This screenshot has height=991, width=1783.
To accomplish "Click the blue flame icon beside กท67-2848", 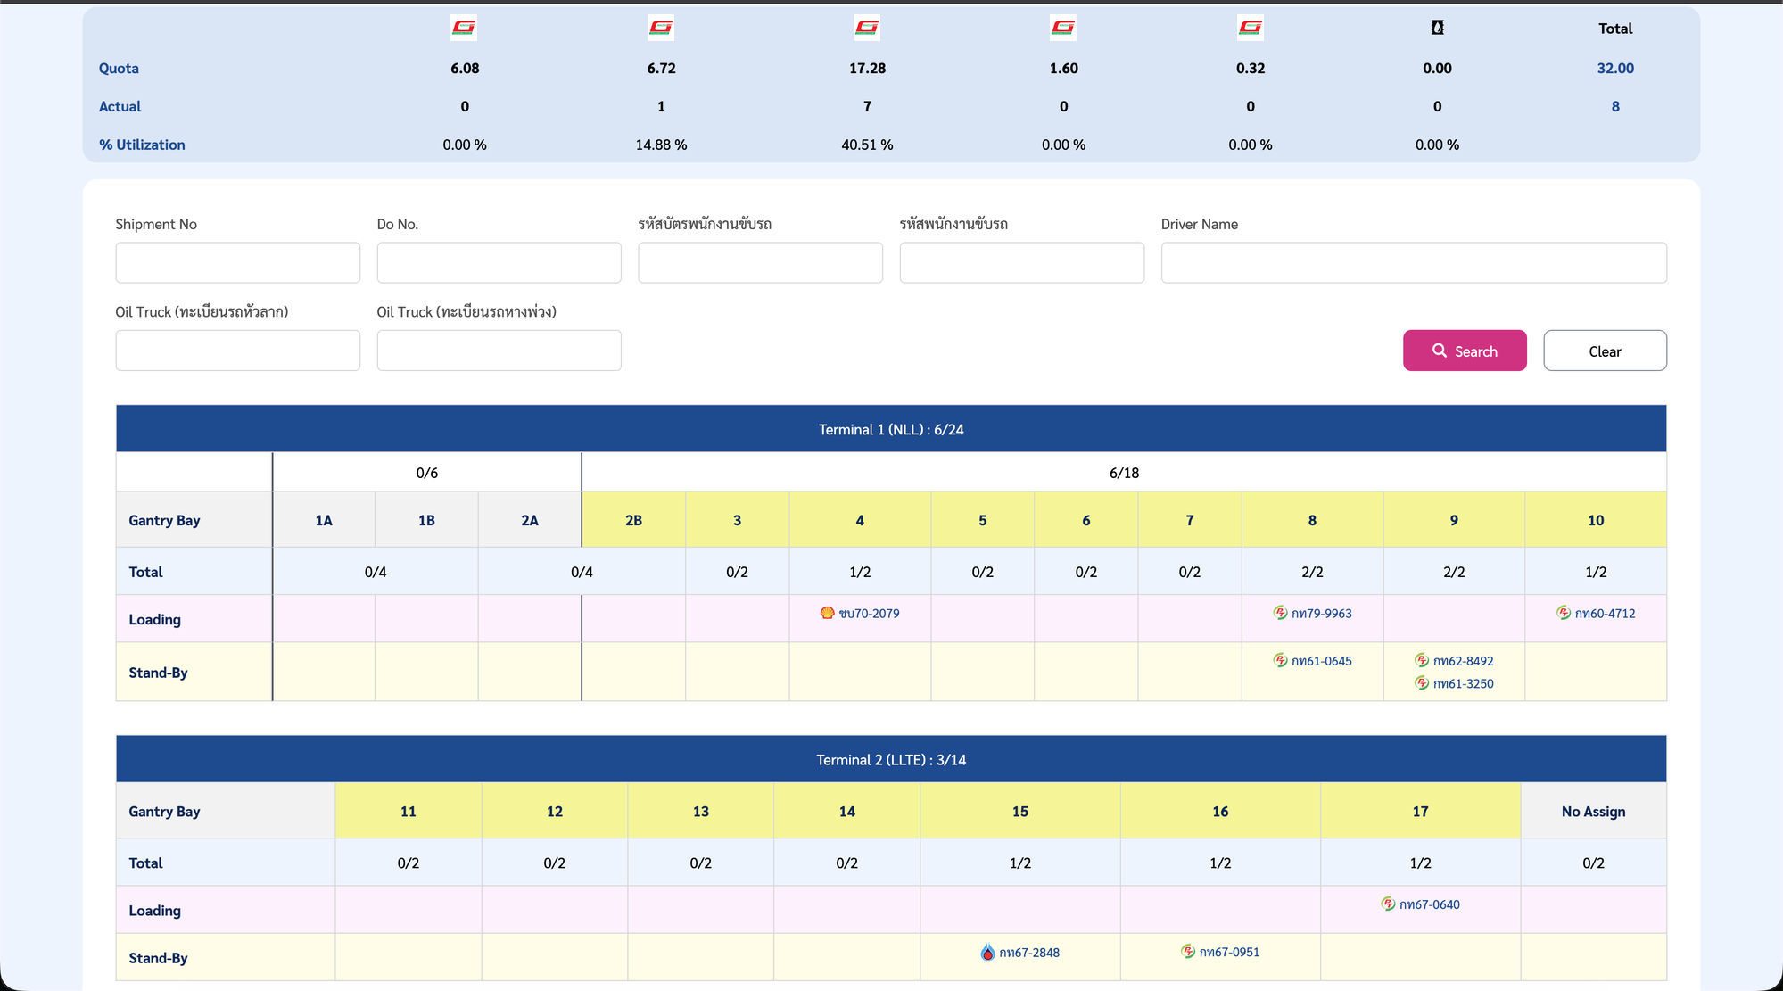I will point(987,952).
